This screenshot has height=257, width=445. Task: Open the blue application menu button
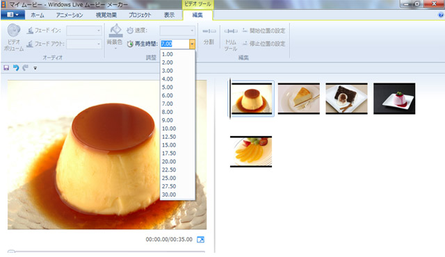13,15
